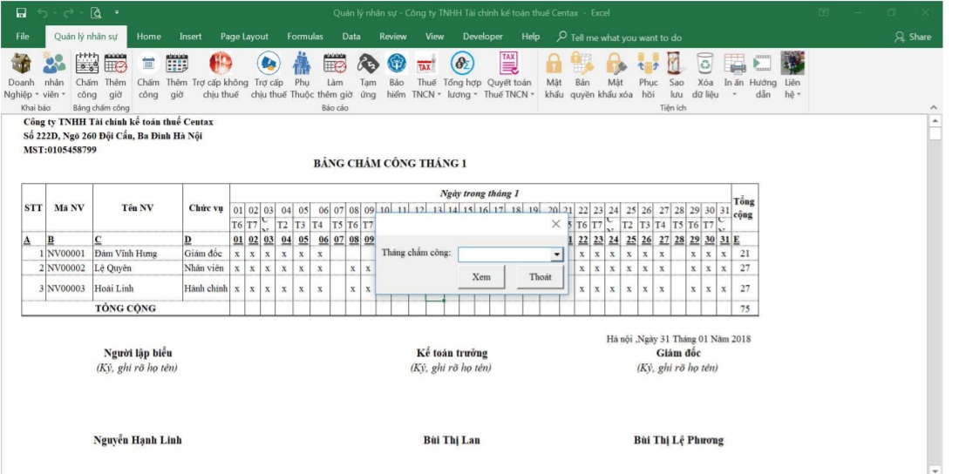Click the Thoát button in dialog
Viewport: 966px width, 474px height.
(x=540, y=277)
